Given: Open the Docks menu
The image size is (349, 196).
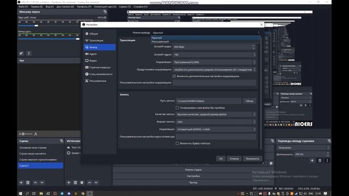Looking at the screenshot, I should click(x=65, y=7).
